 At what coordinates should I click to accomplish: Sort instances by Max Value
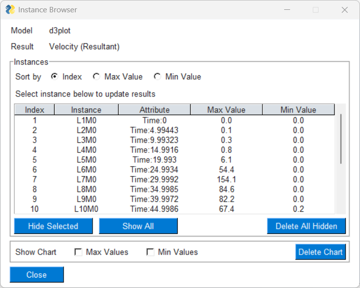pyautogui.click(x=97, y=77)
